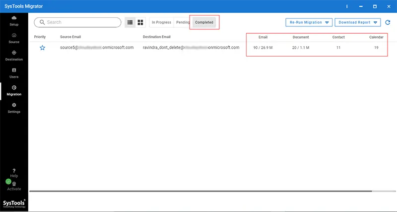Open the Users section in sidebar

[14, 73]
